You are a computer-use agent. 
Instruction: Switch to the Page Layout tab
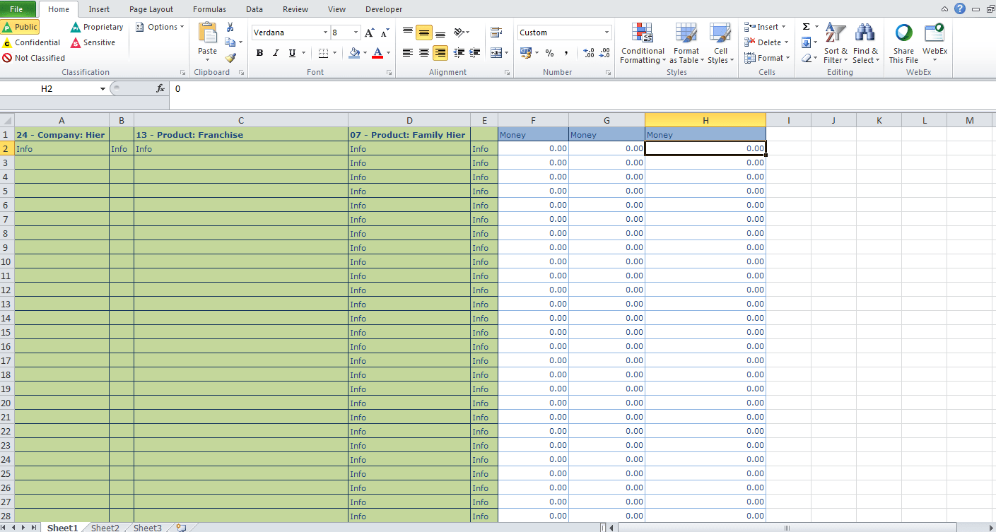point(151,9)
